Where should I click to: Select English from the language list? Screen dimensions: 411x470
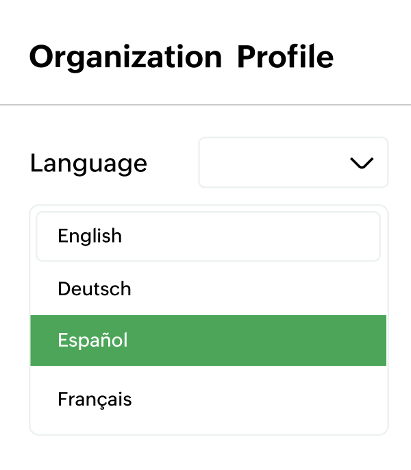click(x=208, y=236)
